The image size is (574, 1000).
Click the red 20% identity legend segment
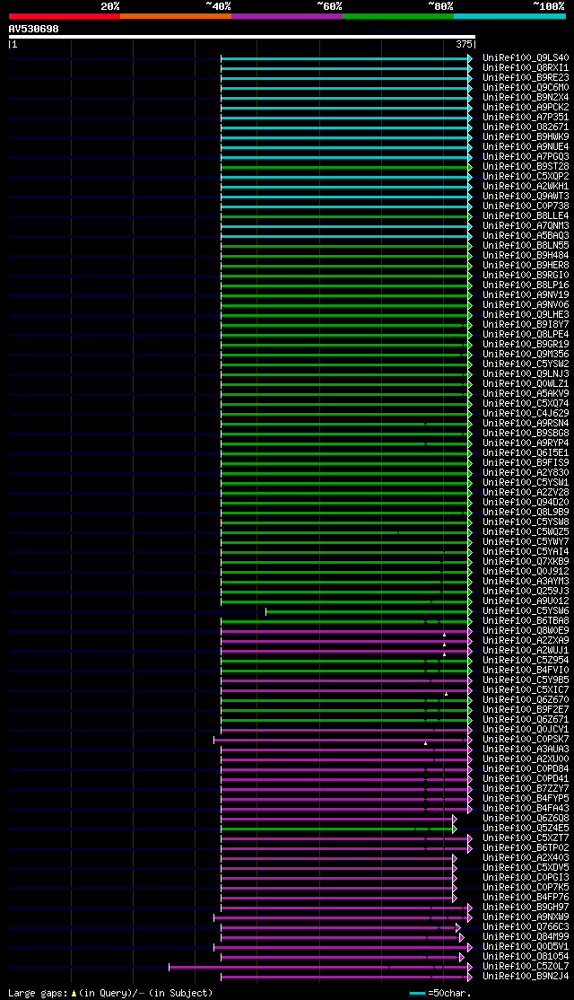(65, 16)
